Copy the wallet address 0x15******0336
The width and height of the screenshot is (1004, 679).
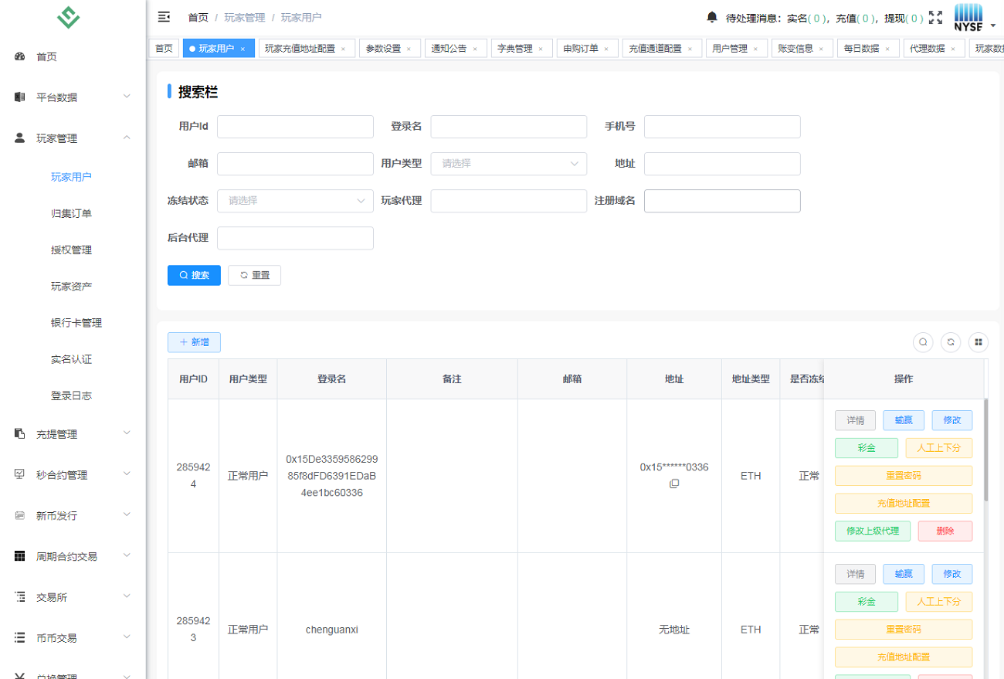click(674, 484)
